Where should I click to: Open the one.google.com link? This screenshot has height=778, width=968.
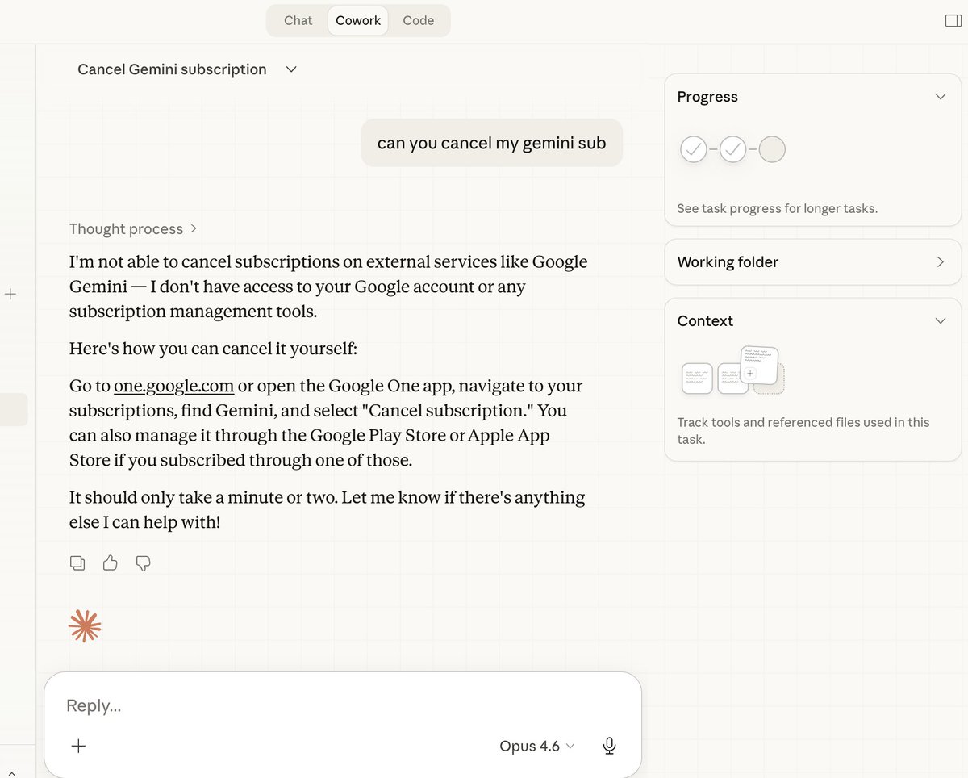point(174,386)
